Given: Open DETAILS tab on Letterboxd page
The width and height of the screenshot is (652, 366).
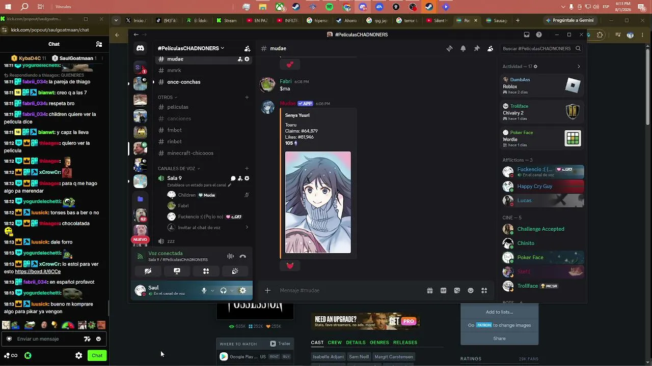Looking at the screenshot, I should tap(356, 343).
